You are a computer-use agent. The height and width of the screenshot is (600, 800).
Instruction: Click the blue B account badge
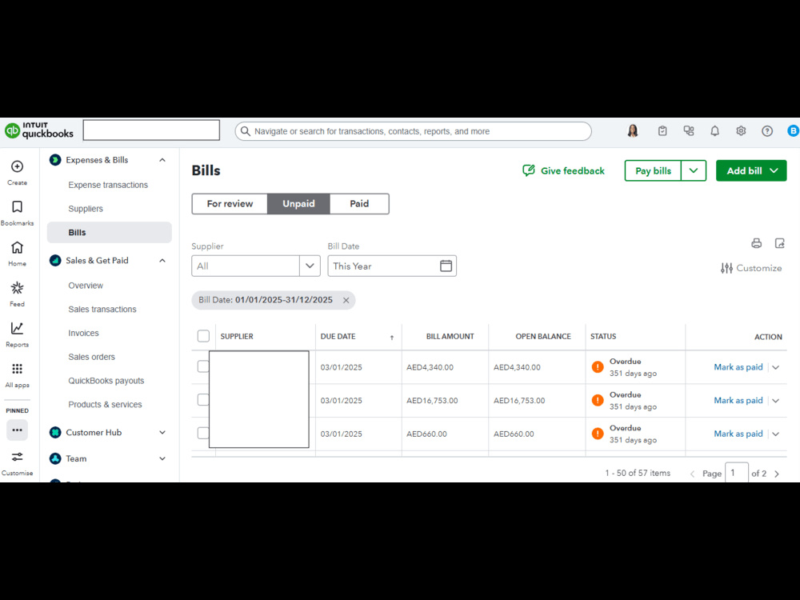[793, 131]
